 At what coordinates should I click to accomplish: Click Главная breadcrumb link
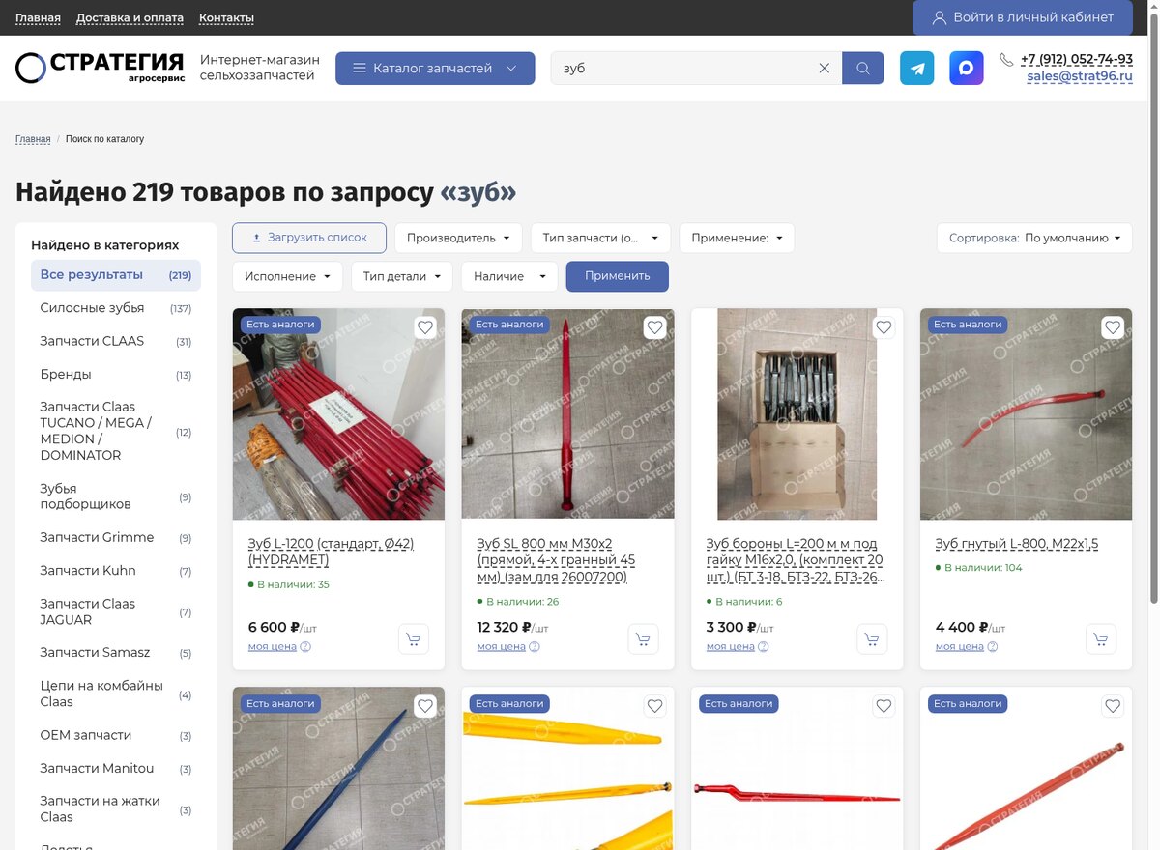point(33,139)
